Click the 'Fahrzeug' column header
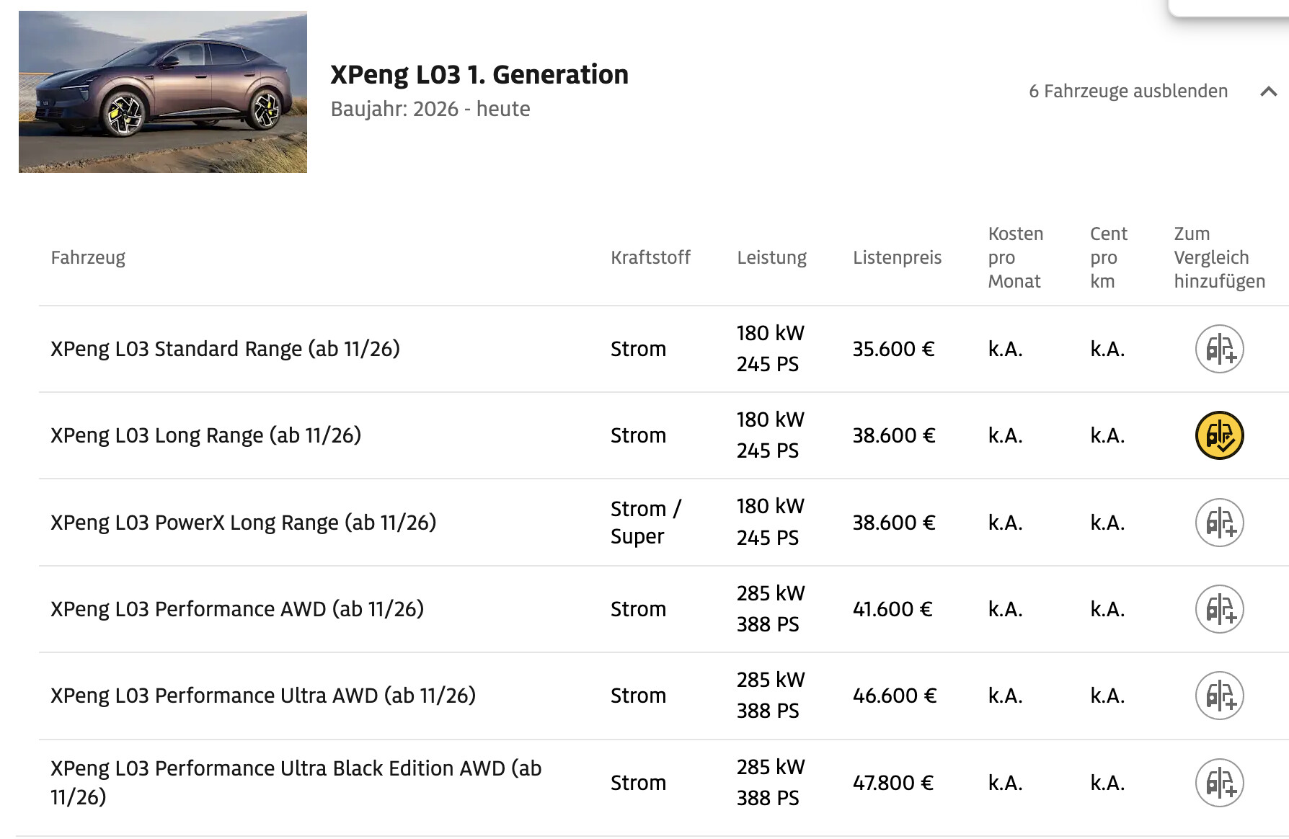Image resolution: width=1289 pixels, height=839 pixels. (88, 257)
